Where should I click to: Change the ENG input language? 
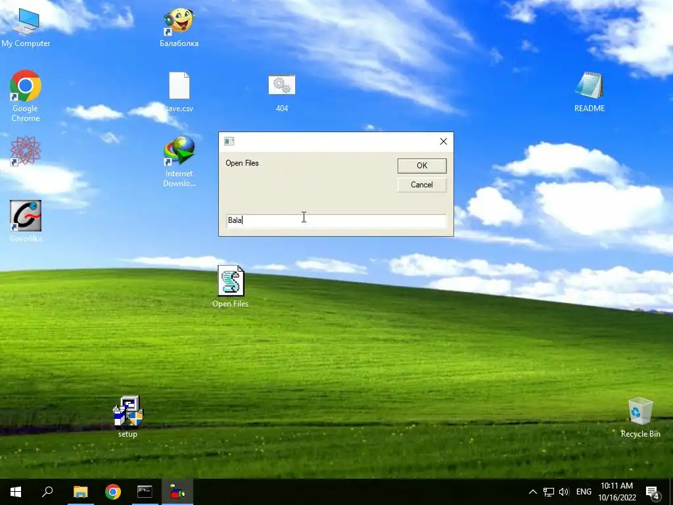[584, 492]
